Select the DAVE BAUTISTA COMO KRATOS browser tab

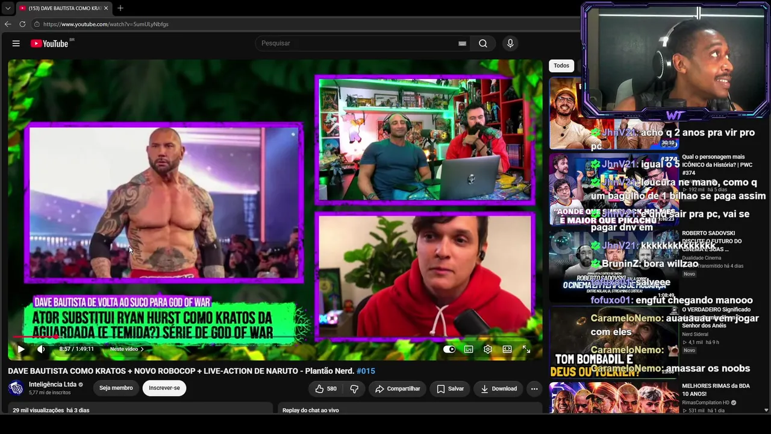tap(63, 8)
